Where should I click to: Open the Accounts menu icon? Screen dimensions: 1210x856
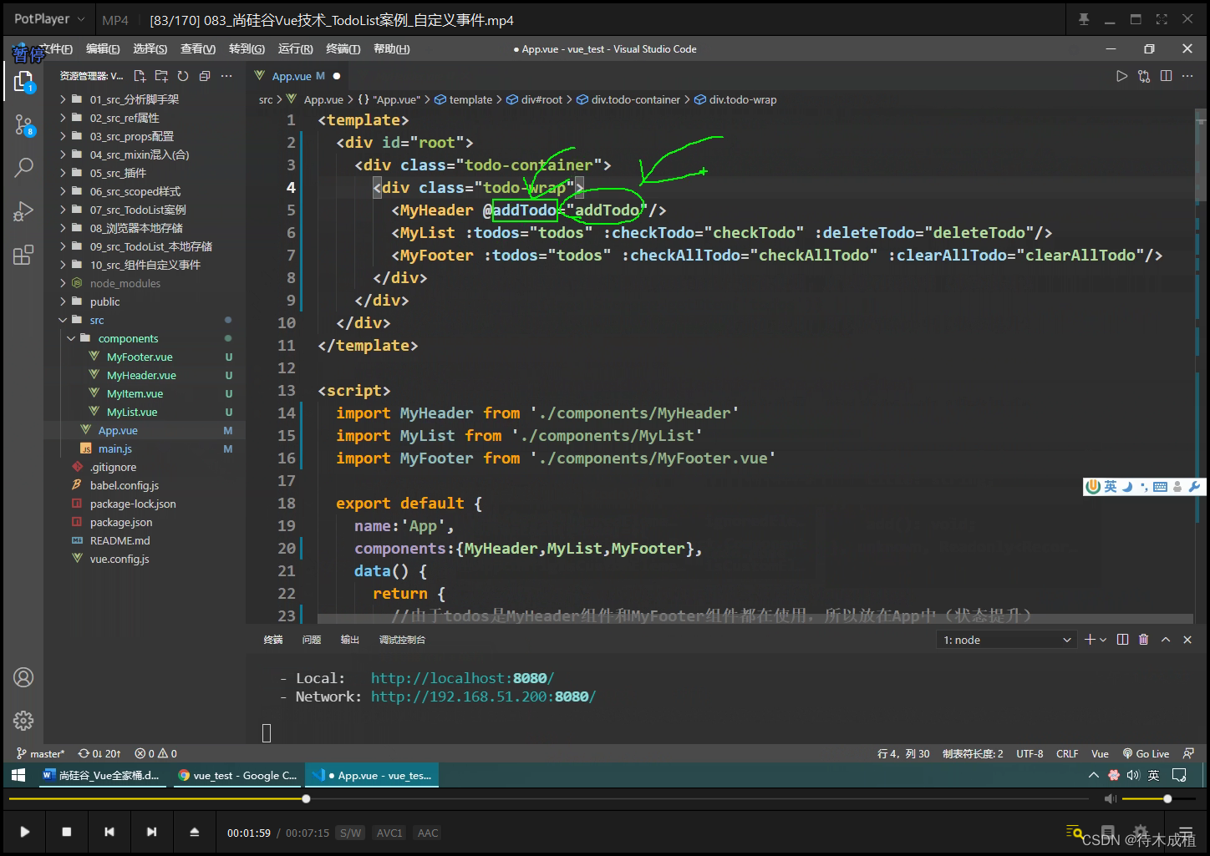pyautogui.click(x=23, y=677)
